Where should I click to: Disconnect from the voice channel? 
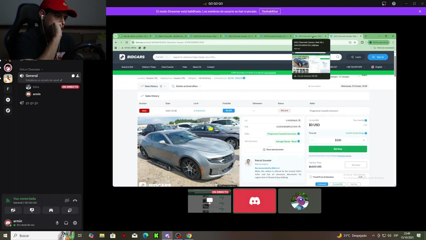[75, 200]
